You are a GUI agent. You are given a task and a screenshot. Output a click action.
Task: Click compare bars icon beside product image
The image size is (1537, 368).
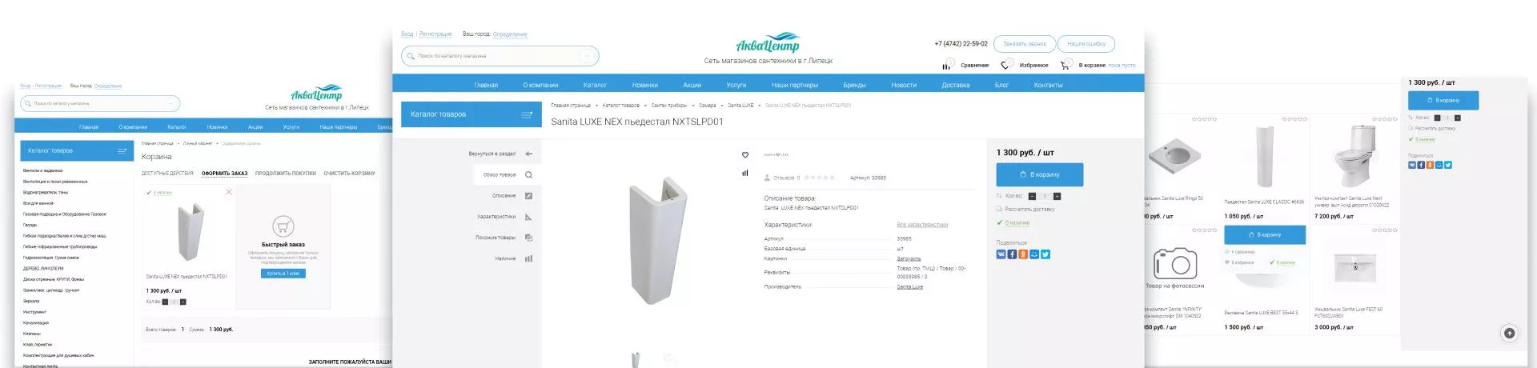click(x=745, y=173)
